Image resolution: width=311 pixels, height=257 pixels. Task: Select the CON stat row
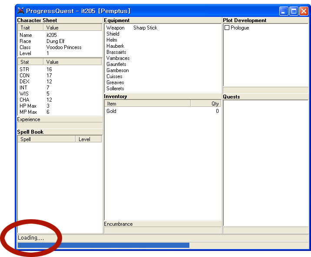click(x=60, y=76)
